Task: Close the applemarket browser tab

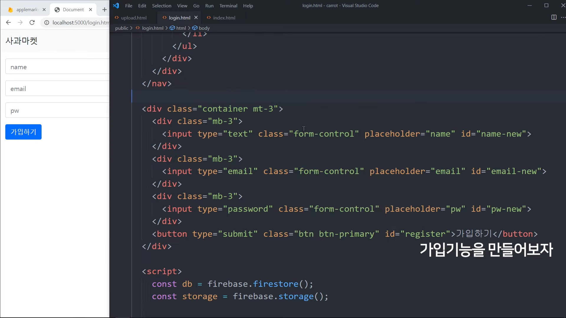Action: pyautogui.click(x=44, y=10)
